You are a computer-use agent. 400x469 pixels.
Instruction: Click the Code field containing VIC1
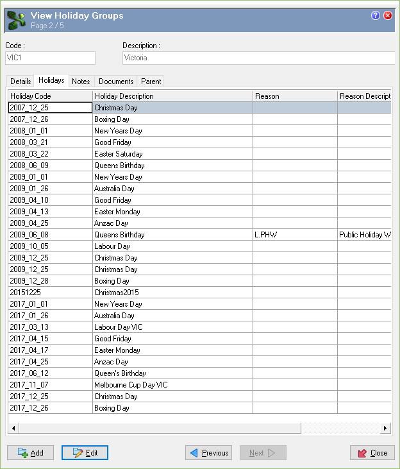point(50,58)
